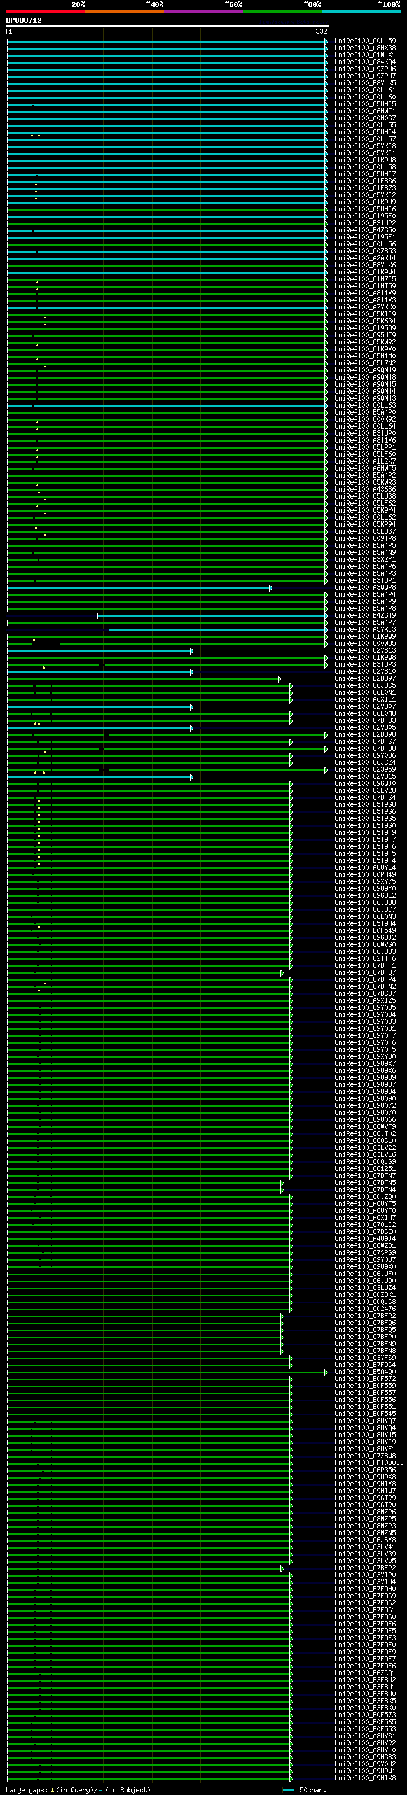Click the white query sequence bar
This screenshot has width=407, height=1795.
click(168, 25)
